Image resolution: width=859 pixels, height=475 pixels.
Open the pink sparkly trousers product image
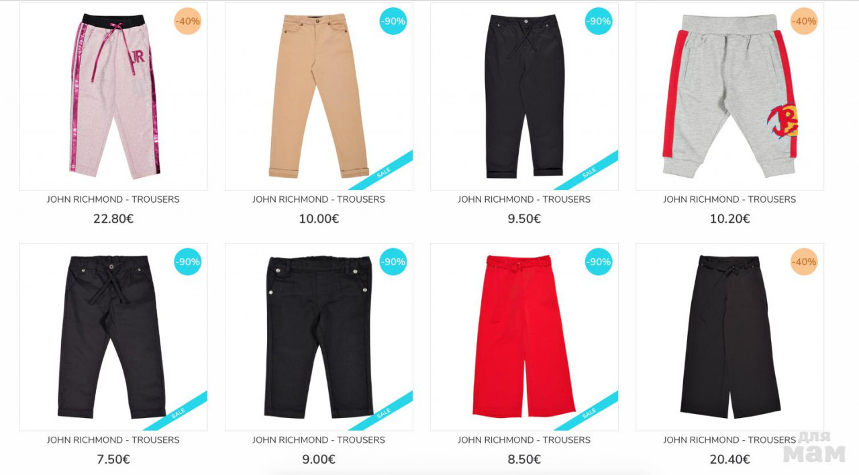(x=113, y=97)
